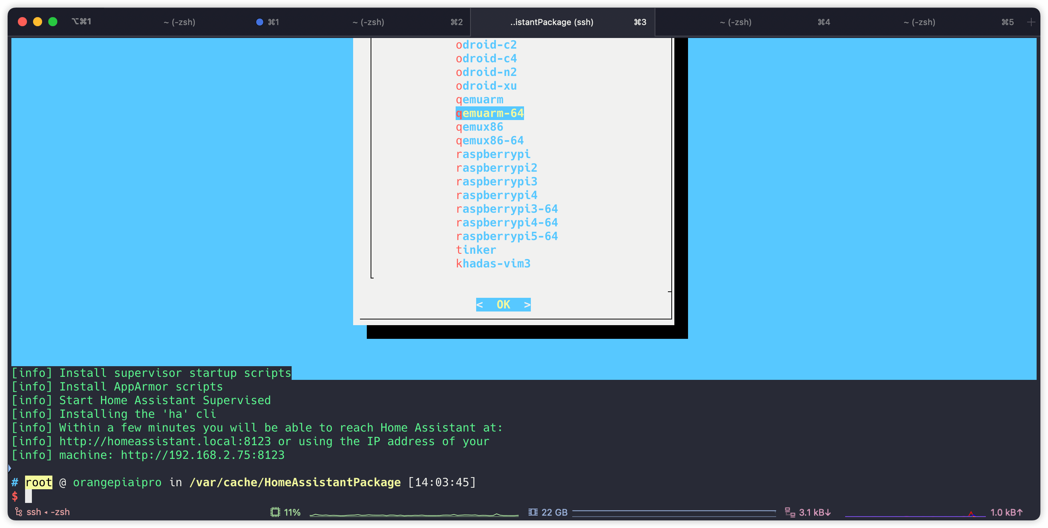Click the prompt mark arrow before root
The width and height of the screenshot is (1048, 528).
9,468
